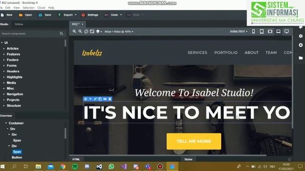Screen dimensions: 305x171
Task: Reset stage zoom icon
Action: 86,31
